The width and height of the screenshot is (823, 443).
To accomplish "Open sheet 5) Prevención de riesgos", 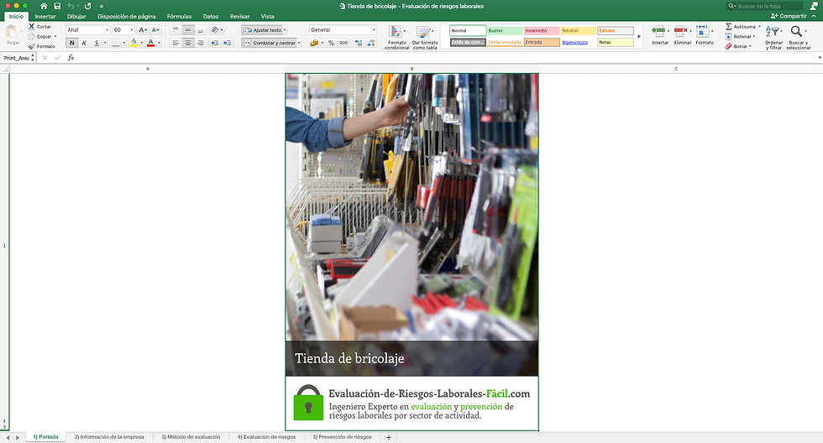I will pyautogui.click(x=343, y=437).
